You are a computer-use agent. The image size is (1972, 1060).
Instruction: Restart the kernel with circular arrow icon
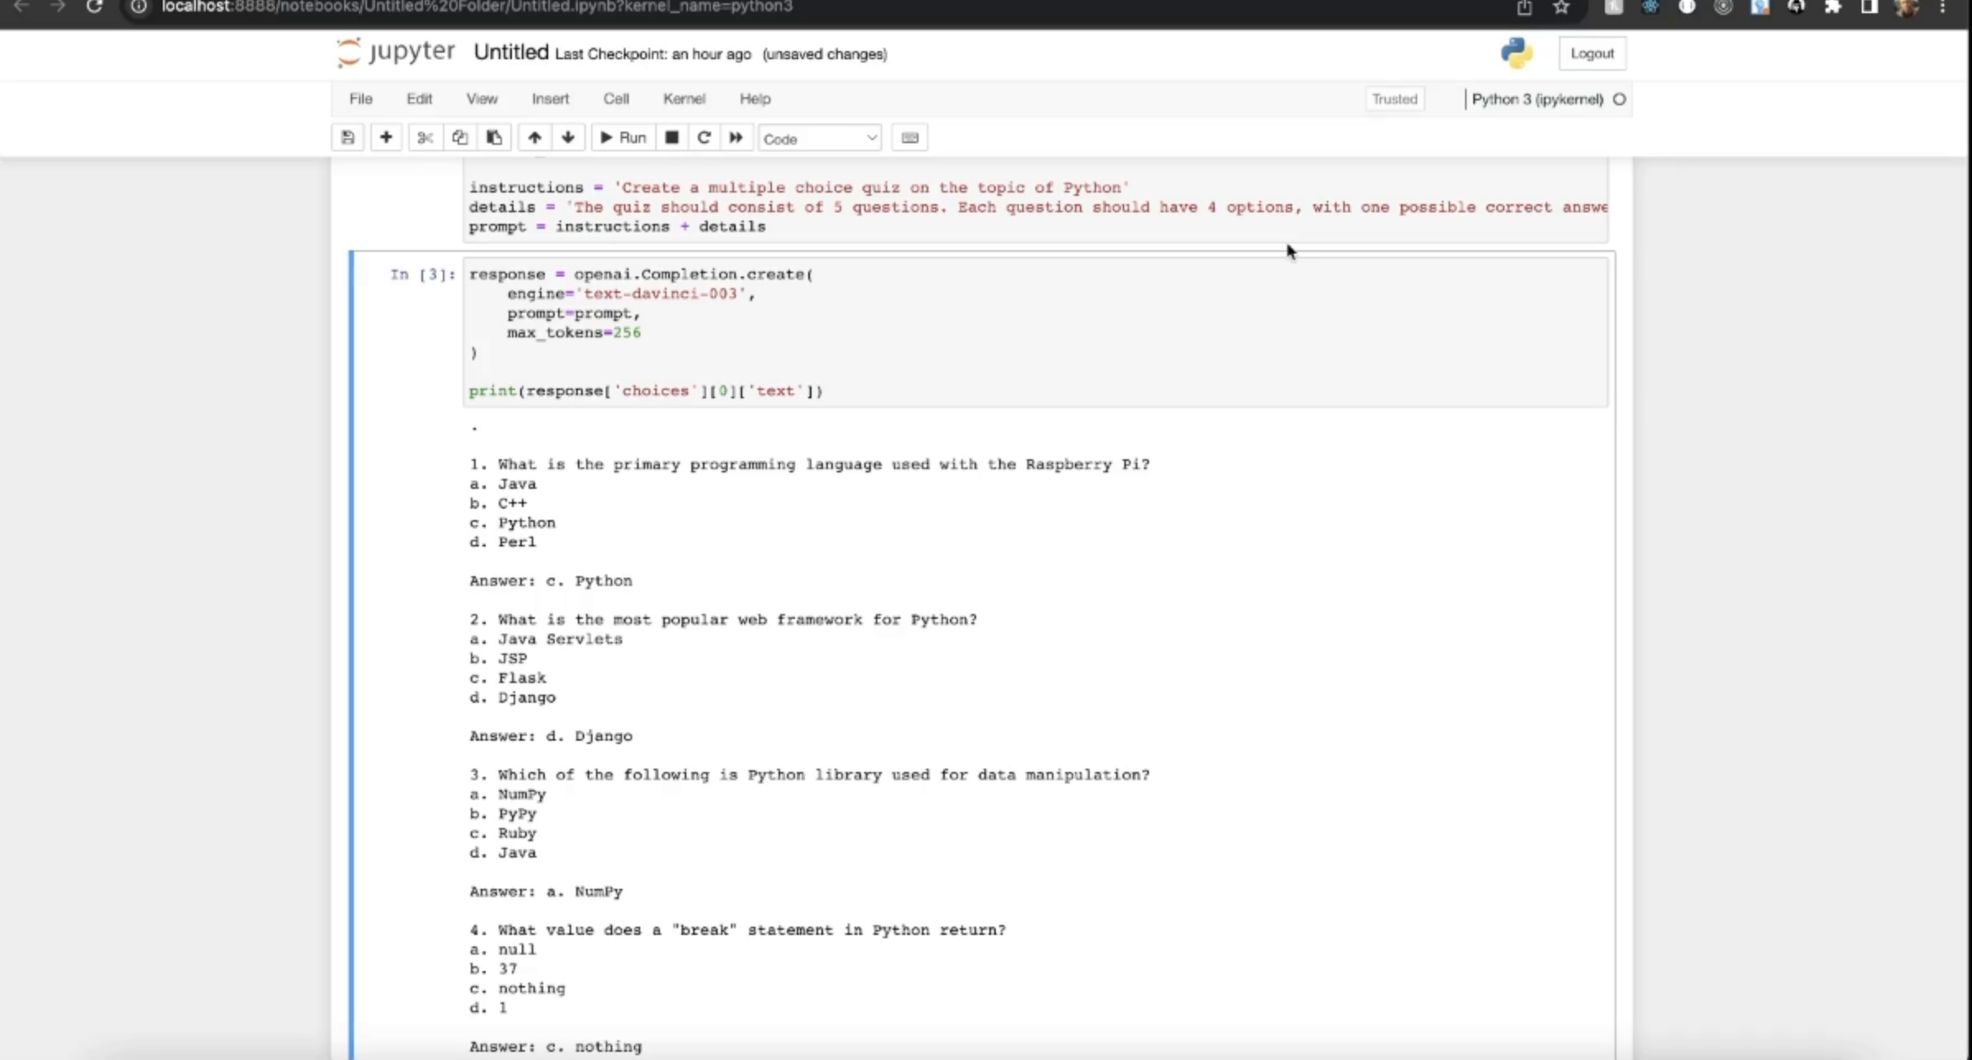pos(704,137)
